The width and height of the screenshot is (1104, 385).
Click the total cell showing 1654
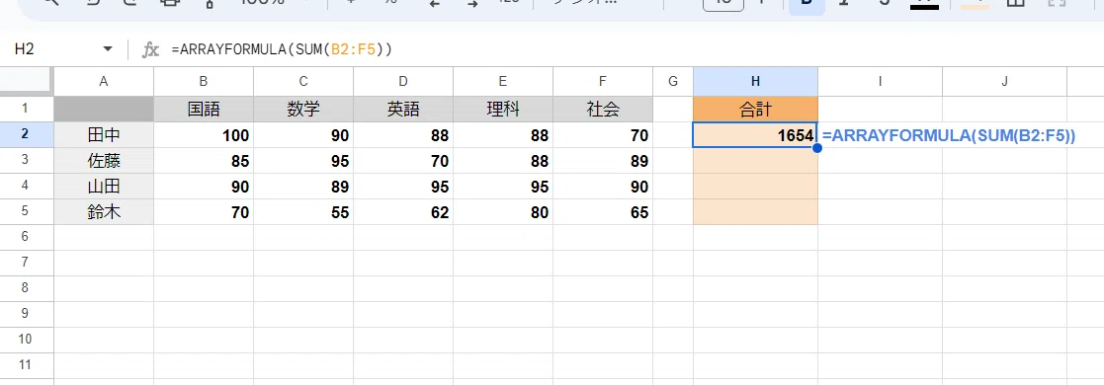(x=755, y=135)
